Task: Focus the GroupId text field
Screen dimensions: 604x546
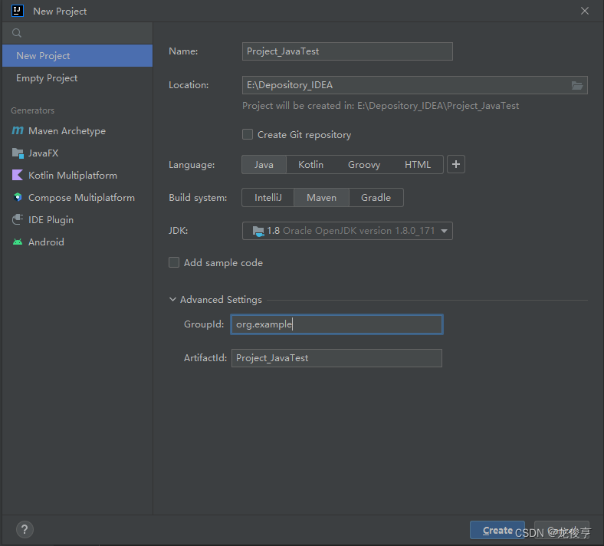Action: click(x=336, y=324)
